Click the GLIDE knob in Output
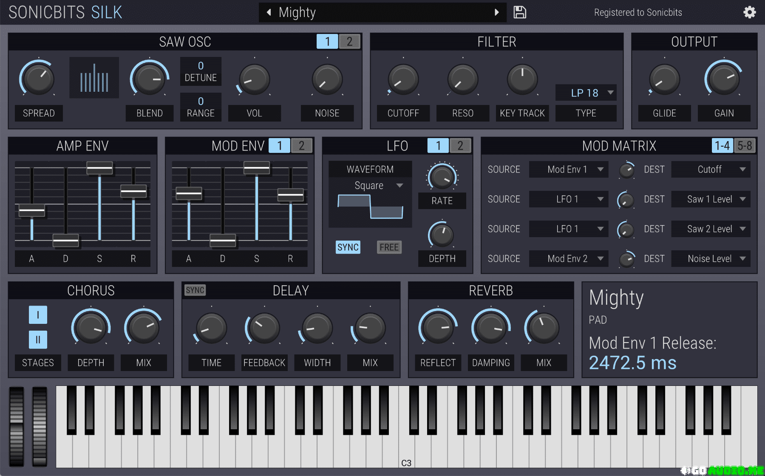The width and height of the screenshot is (765, 476). pos(665,79)
